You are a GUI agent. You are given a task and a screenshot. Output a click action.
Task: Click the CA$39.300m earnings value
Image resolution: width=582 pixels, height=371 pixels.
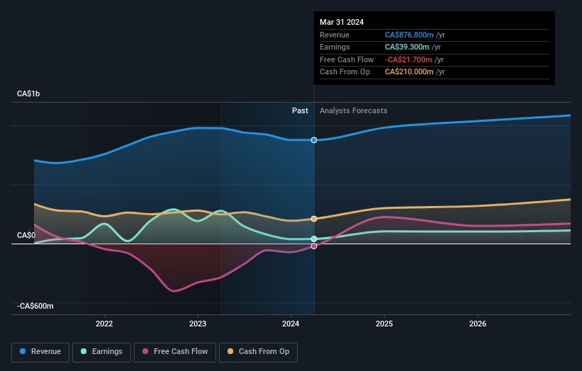[x=407, y=47]
